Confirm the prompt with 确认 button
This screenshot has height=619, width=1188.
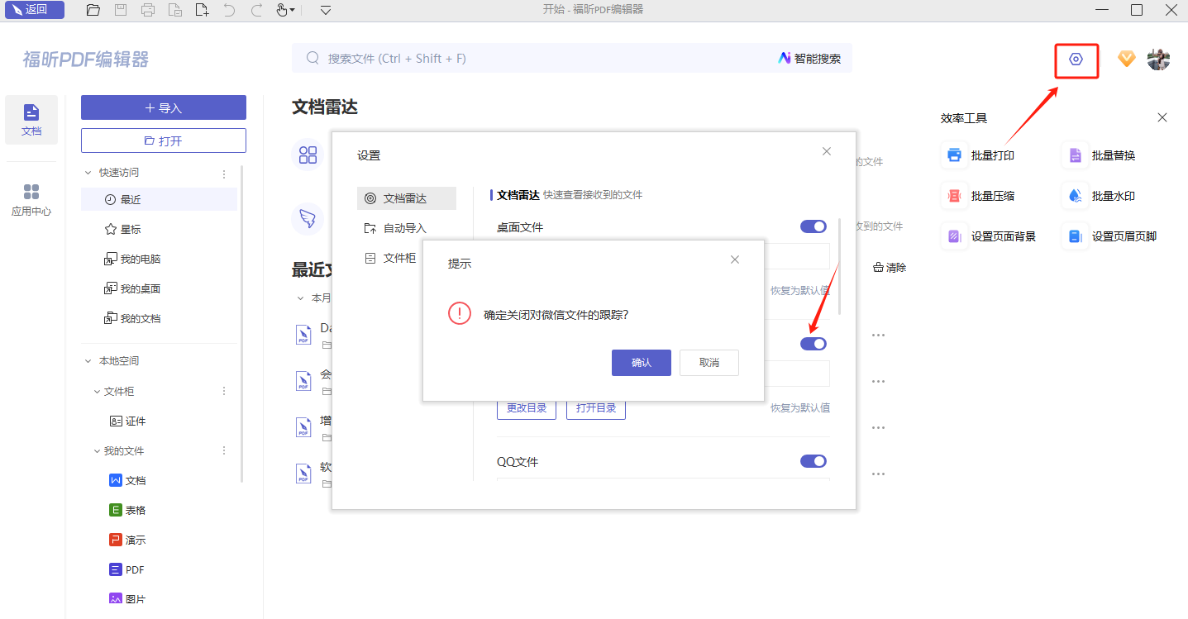[x=641, y=363]
